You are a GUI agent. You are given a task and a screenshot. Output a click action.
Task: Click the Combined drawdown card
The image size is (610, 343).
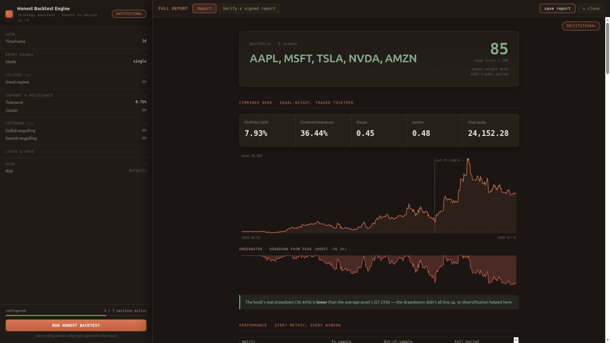[323, 130]
